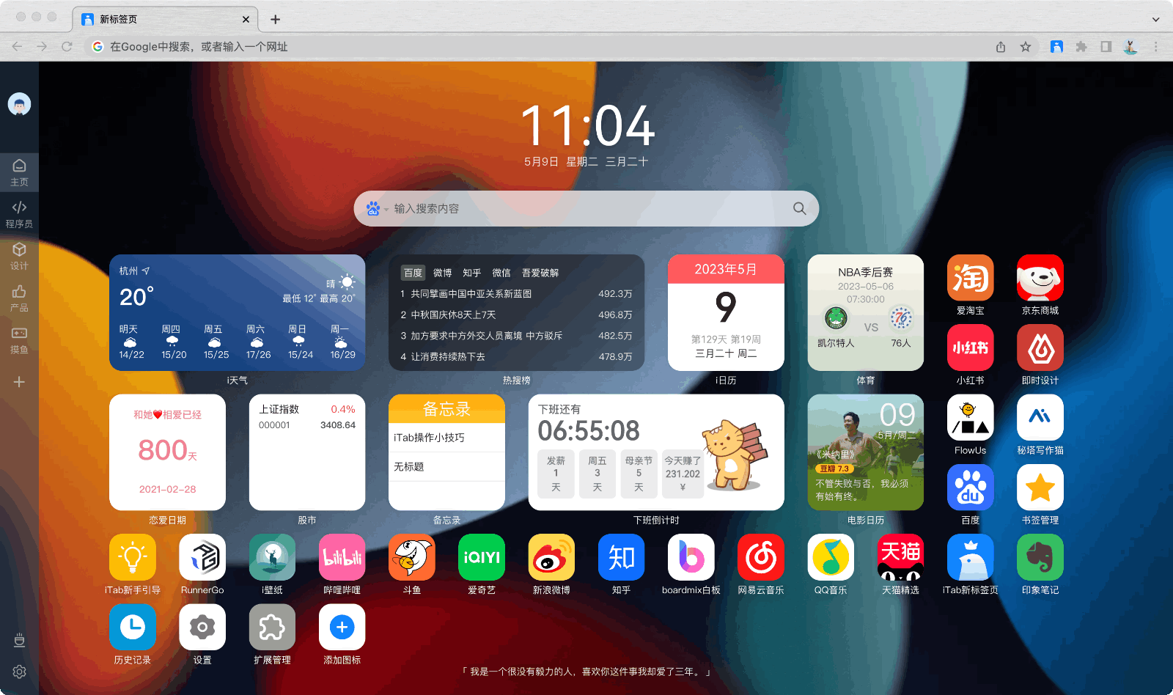Viewport: 1173px width, 695px height.
Task: Click the coffee cup icon in sidebar
Action: 19,640
